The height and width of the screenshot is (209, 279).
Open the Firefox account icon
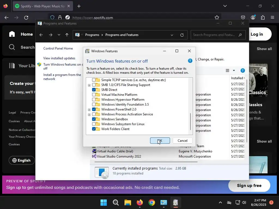(x=253, y=17)
